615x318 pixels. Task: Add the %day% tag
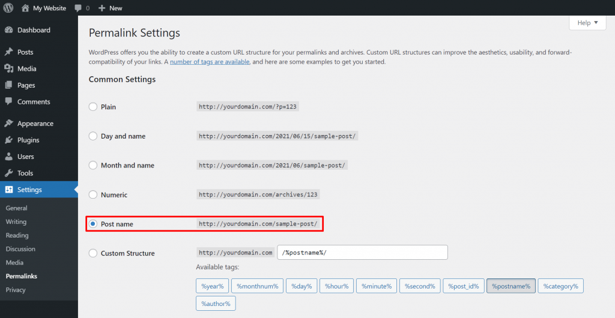click(301, 286)
